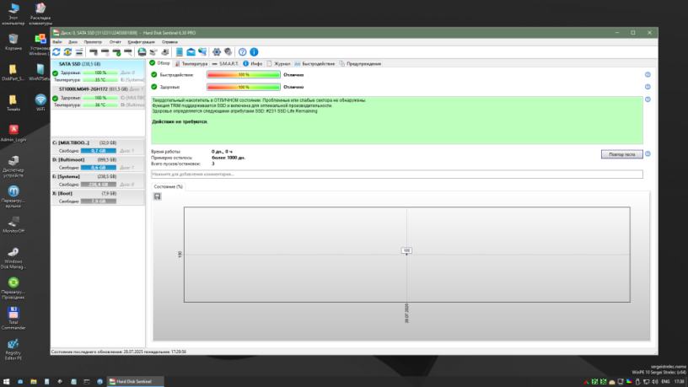The image size is (688, 387).
Task: Open settings via blue gear toolbar icon
Action: 217,52
